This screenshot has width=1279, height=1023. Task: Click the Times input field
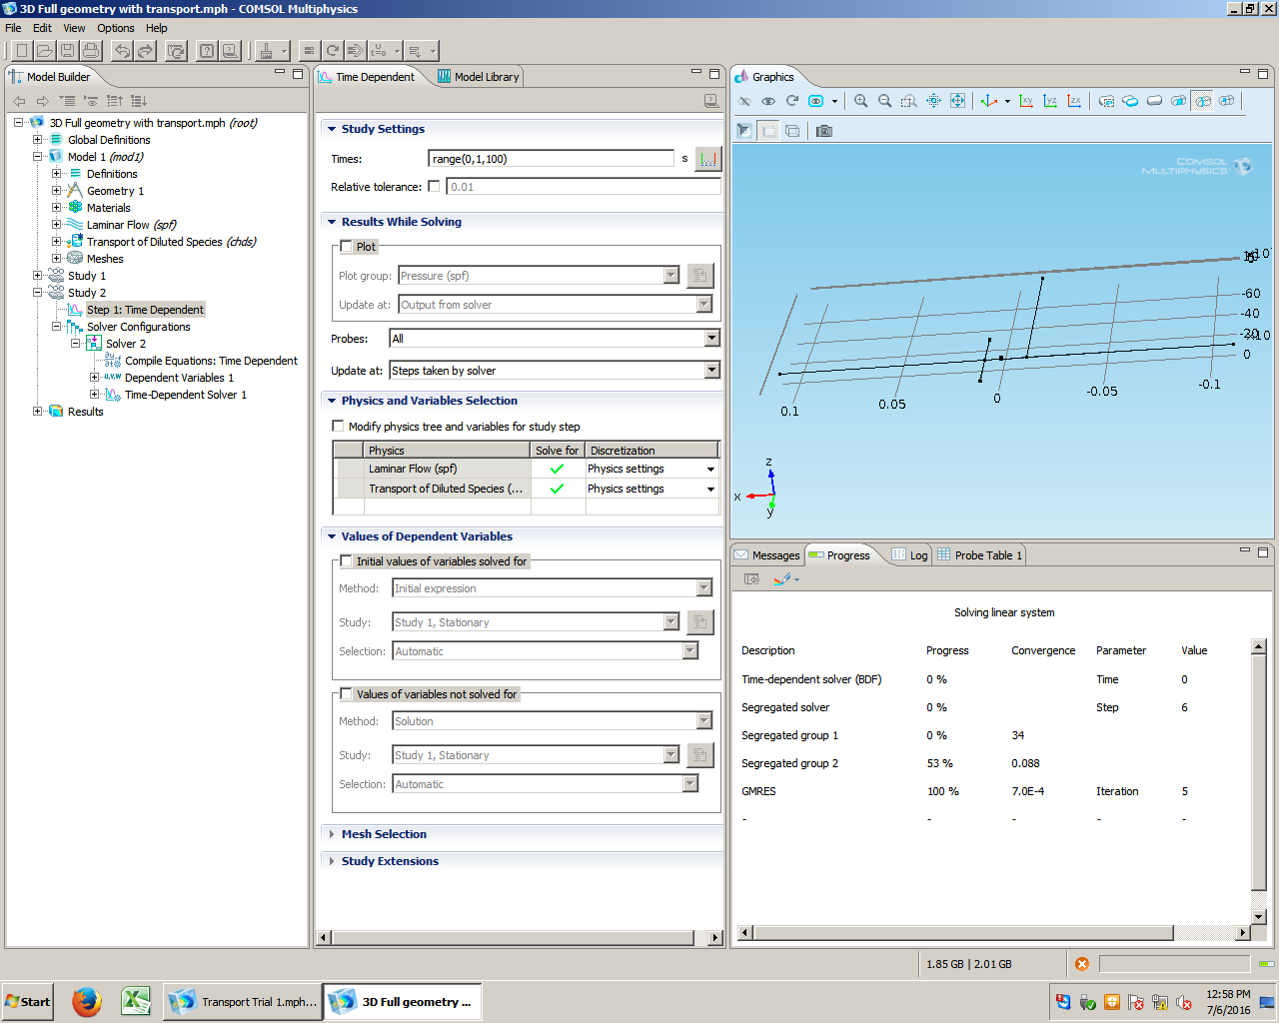coord(551,159)
